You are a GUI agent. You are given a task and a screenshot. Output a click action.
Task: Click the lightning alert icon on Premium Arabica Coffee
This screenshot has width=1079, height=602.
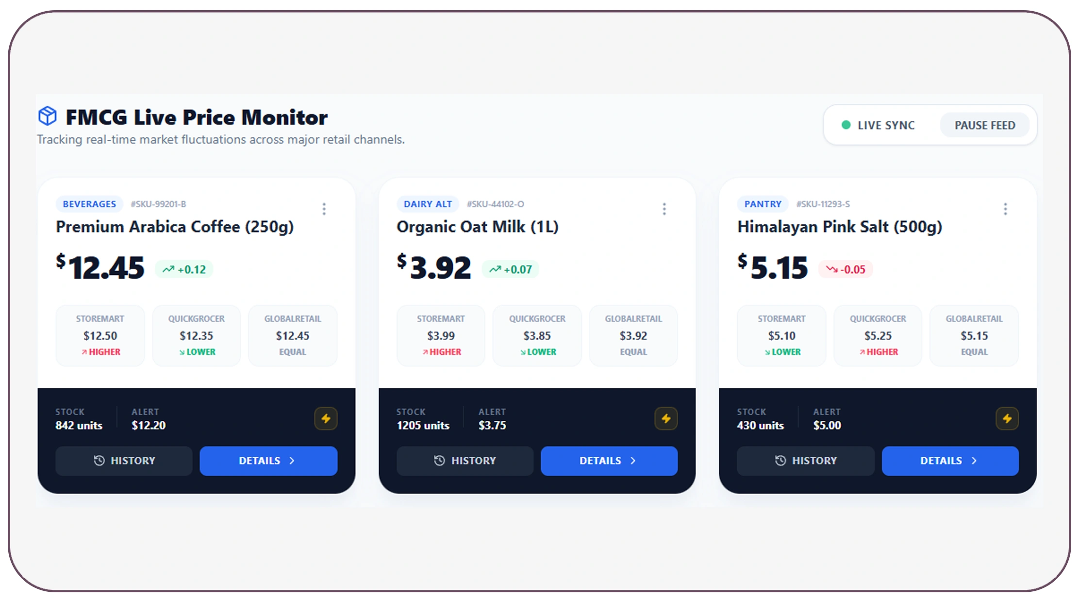pos(326,418)
